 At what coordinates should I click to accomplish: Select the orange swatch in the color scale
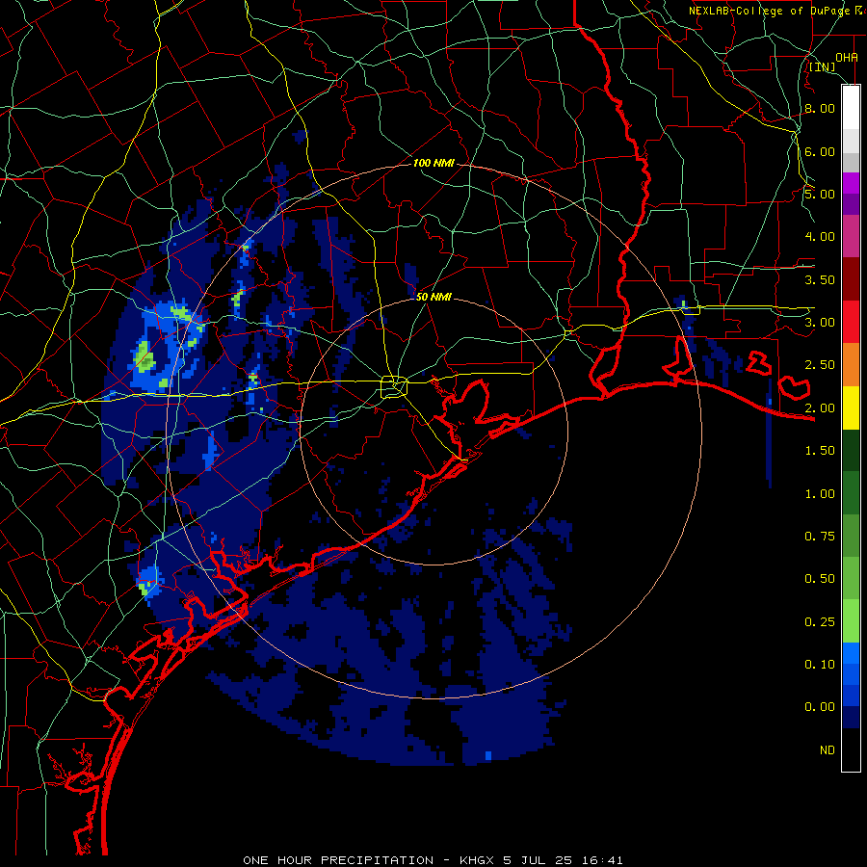pyautogui.click(x=851, y=365)
